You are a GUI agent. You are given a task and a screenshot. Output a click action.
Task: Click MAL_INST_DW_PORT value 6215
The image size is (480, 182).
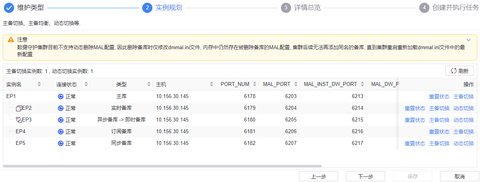[357, 120]
